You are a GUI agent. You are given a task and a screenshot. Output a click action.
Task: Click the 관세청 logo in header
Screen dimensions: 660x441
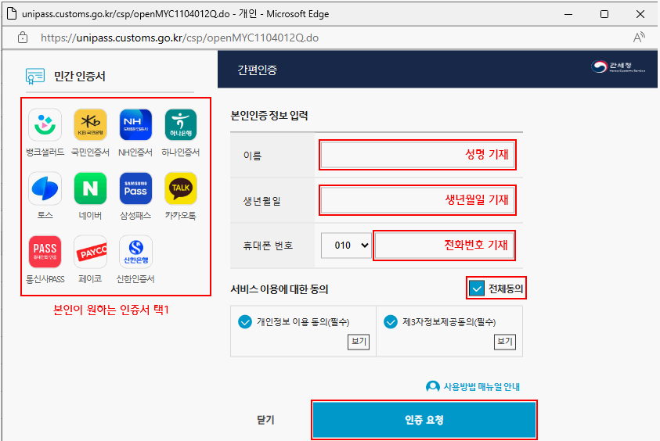(618, 67)
